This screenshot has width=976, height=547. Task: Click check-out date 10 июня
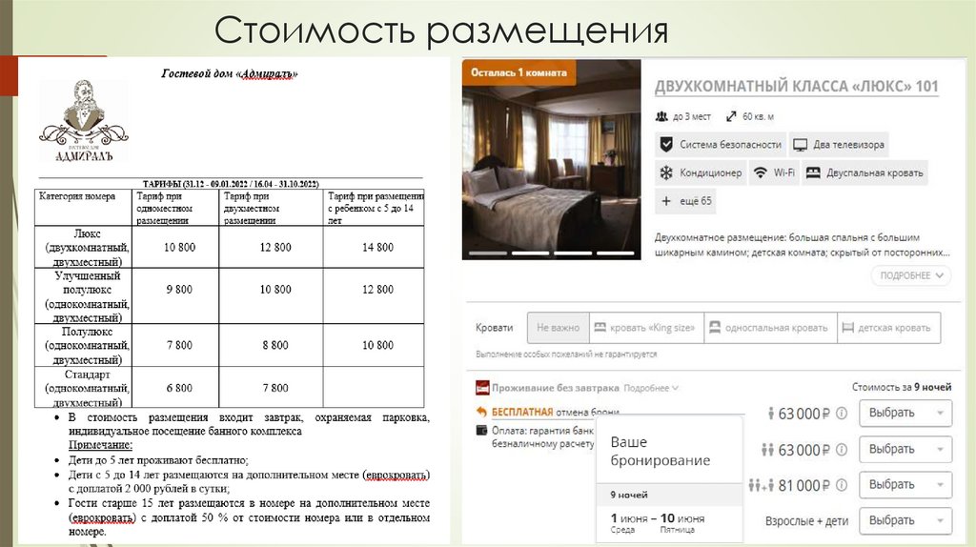(681, 523)
